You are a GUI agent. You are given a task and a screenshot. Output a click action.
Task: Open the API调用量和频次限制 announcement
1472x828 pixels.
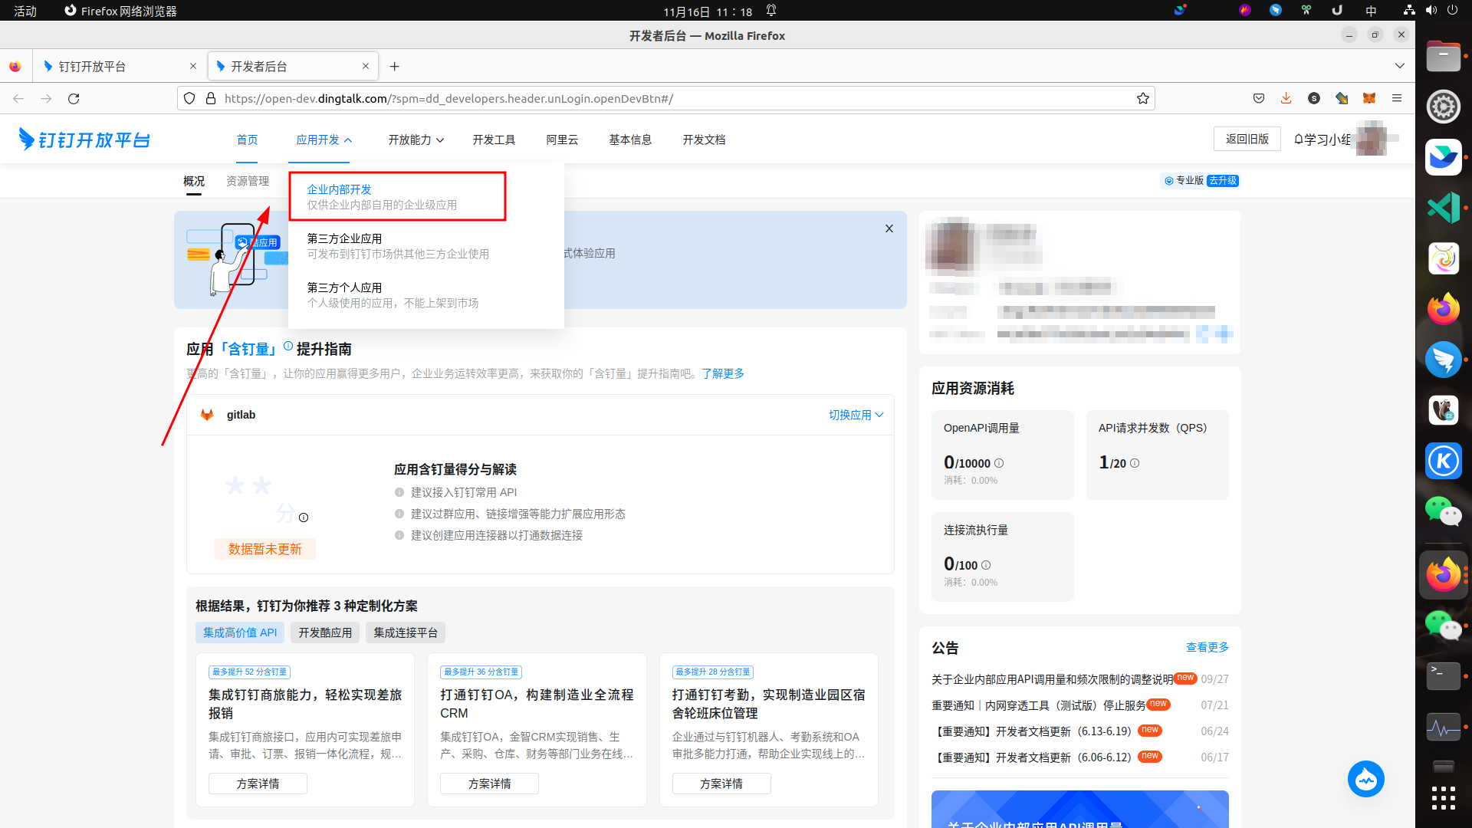pyautogui.click(x=1052, y=679)
